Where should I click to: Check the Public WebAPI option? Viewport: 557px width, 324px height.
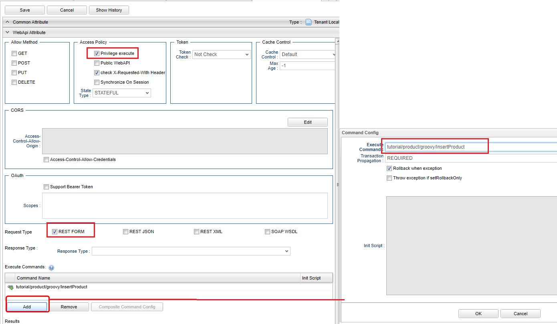point(97,63)
